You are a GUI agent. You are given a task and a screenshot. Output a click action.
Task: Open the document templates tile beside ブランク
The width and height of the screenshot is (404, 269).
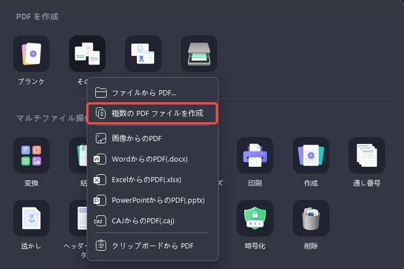point(87,54)
